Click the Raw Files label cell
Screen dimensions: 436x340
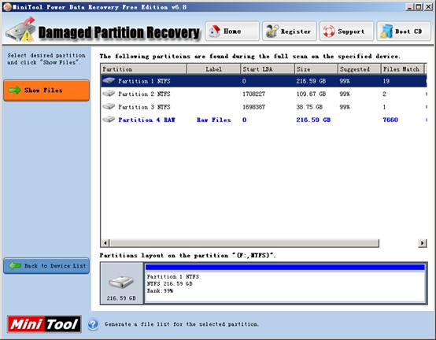point(213,120)
